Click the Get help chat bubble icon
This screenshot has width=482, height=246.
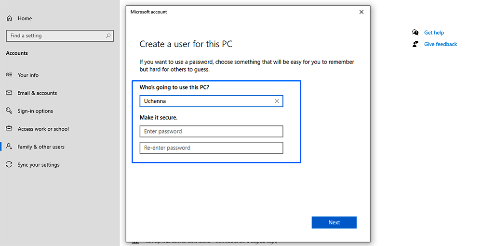(x=415, y=33)
